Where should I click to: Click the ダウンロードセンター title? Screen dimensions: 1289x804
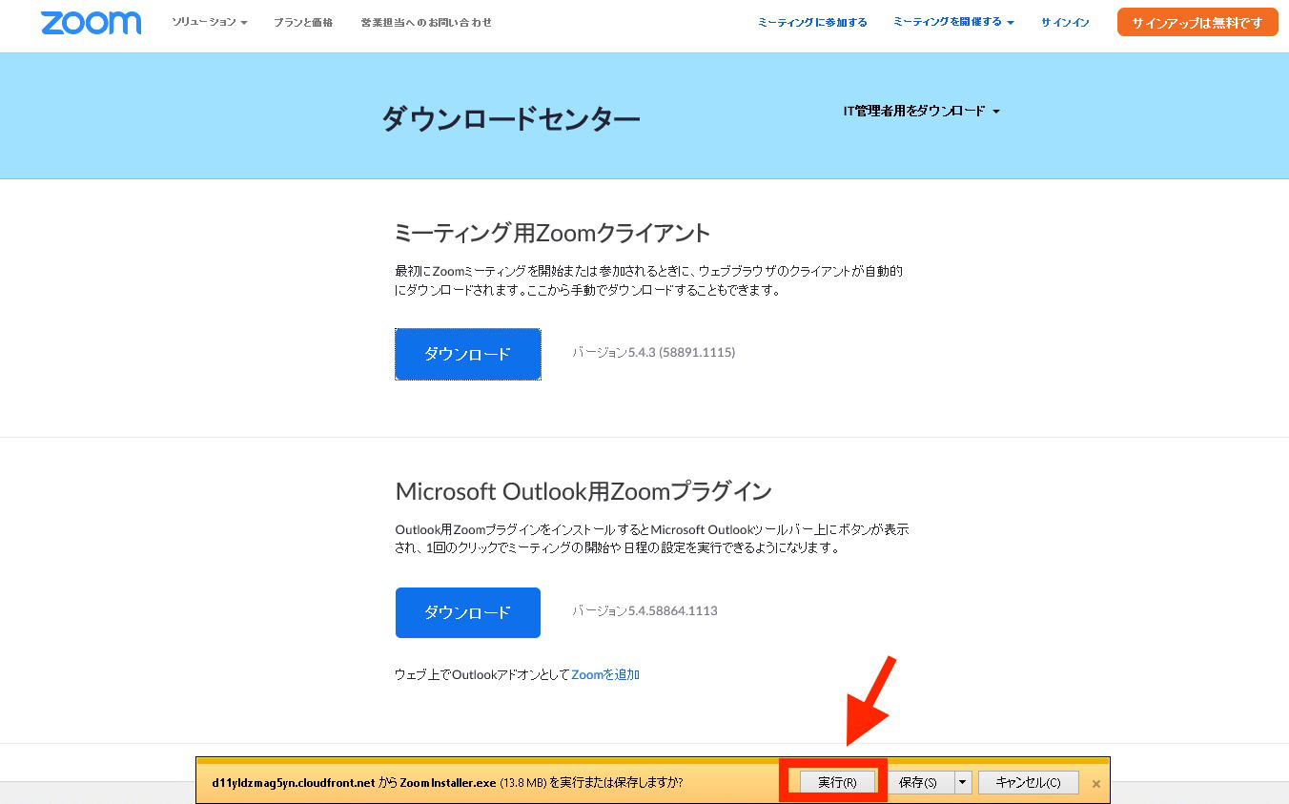pyautogui.click(x=511, y=119)
